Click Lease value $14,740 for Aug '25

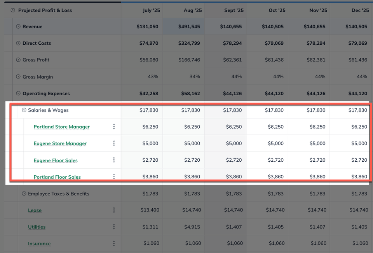192,210
